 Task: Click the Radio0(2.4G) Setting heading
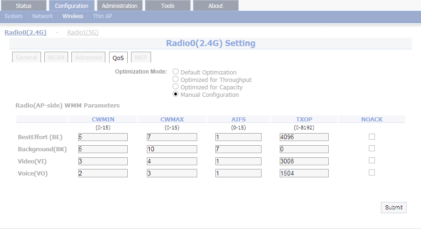(x=211, y=43)
